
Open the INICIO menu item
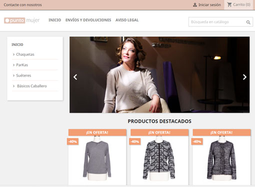55,20
